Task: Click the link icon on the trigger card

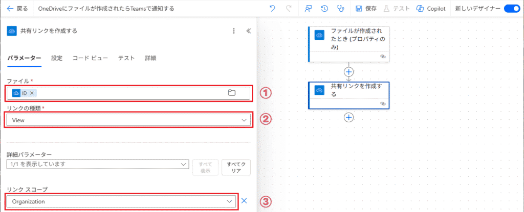Action: point(383,57)
